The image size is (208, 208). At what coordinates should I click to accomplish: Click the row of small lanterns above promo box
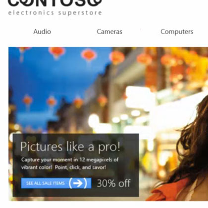[x=64, y=101]
